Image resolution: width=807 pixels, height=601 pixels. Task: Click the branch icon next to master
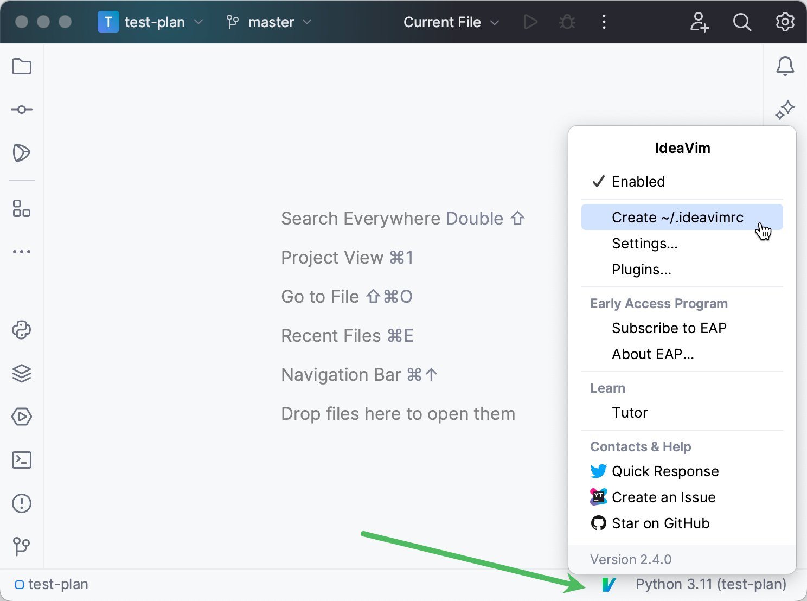233,22
